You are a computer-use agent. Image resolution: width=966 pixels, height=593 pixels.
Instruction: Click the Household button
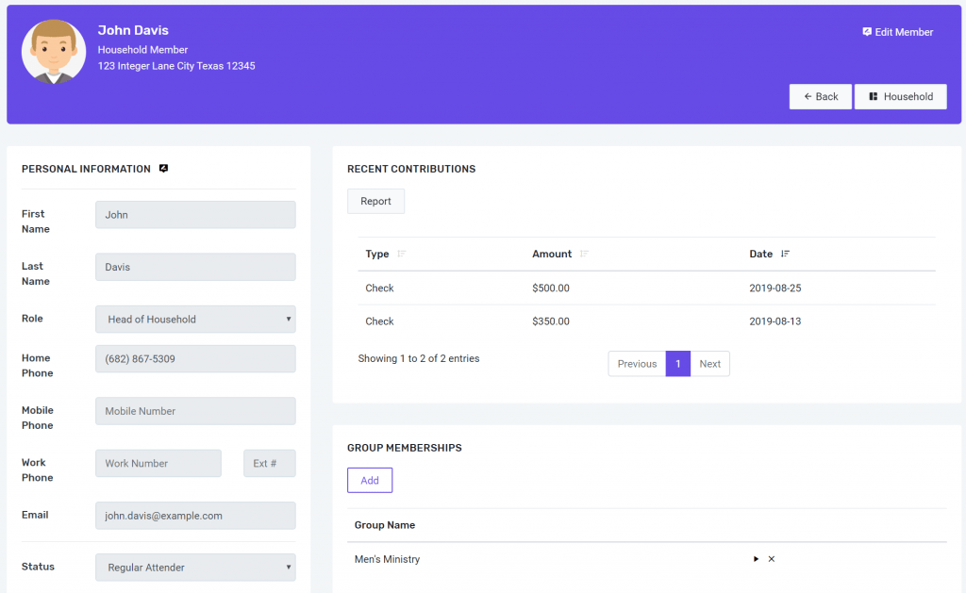tap(901, 96)
